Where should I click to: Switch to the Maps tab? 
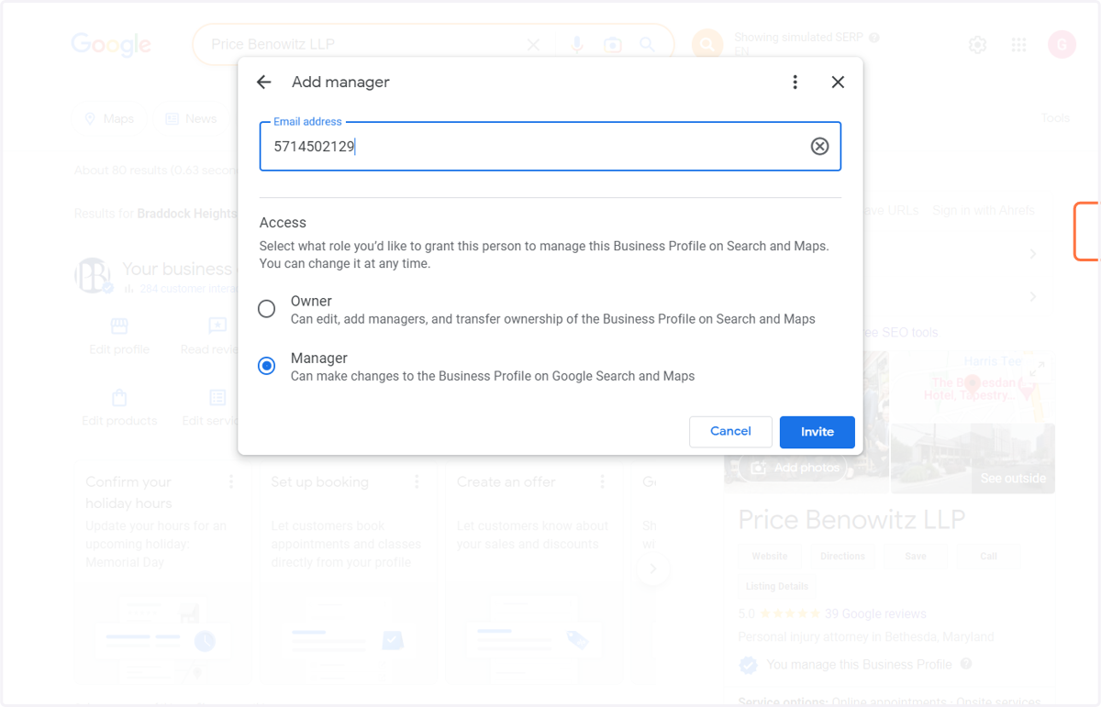click(x=109, y=118)
